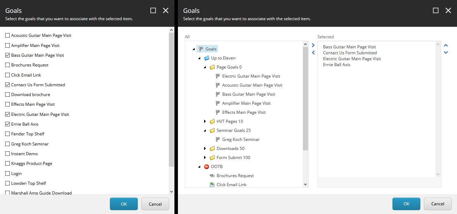
Task: Check Acoustic Guitar Main Page Visit checkbox
Action: pyautogui.click(x=8, y=35)
